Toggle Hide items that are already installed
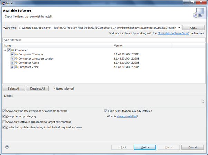 coord(106,111)
